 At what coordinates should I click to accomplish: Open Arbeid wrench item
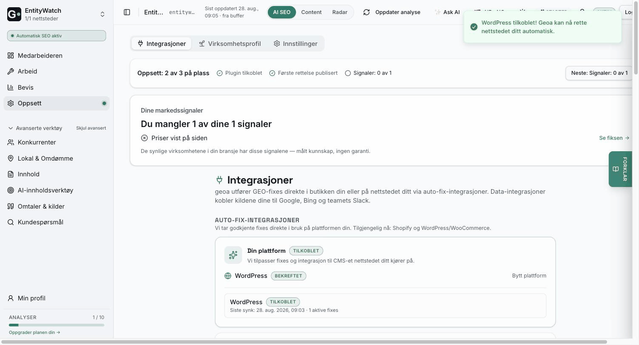[x=57, y=71]
